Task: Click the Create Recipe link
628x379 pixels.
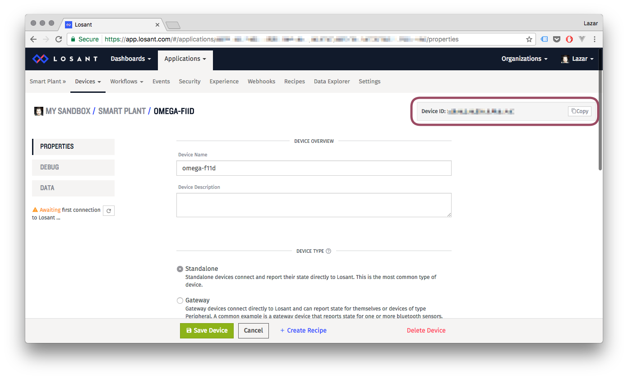Action: point(303,331)
